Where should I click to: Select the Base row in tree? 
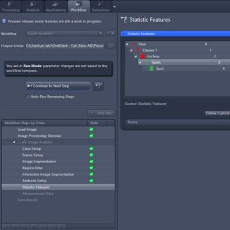178,44
